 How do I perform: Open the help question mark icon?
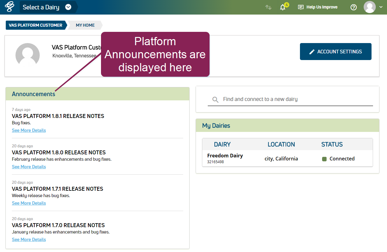tap(354, 7)
